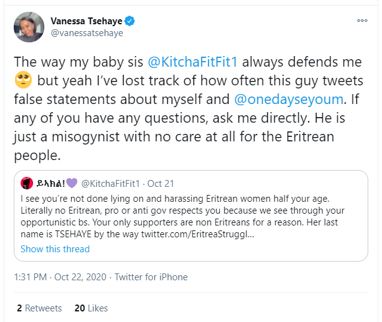Open the tweet's three-dot more menu
This screenshot has height=322, width=382.
click(362, 21)
